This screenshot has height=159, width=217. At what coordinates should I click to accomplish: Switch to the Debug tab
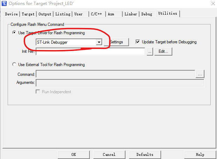[147, 14]
